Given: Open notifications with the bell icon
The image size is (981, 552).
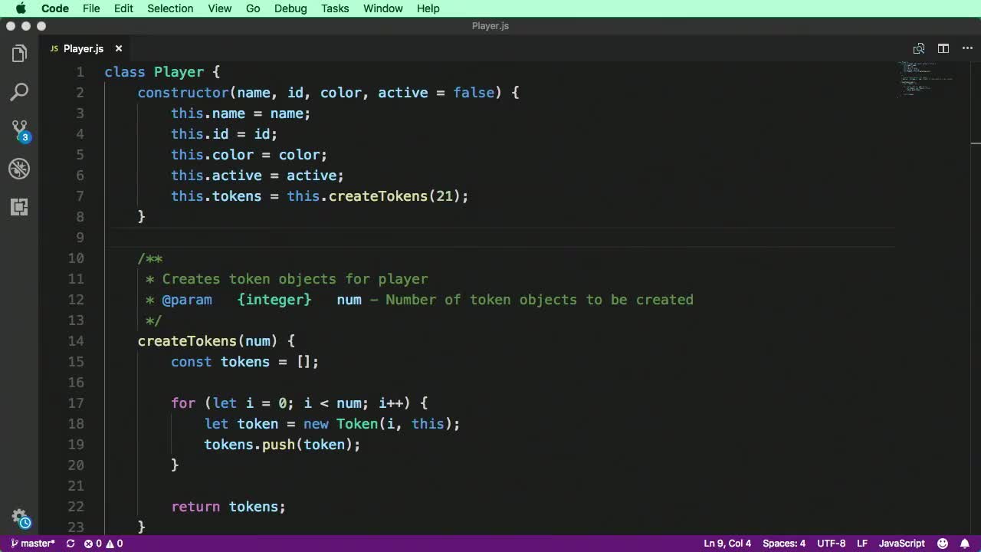Looking at the screenshot, I should pyautogui.click(x=965, y=543).
